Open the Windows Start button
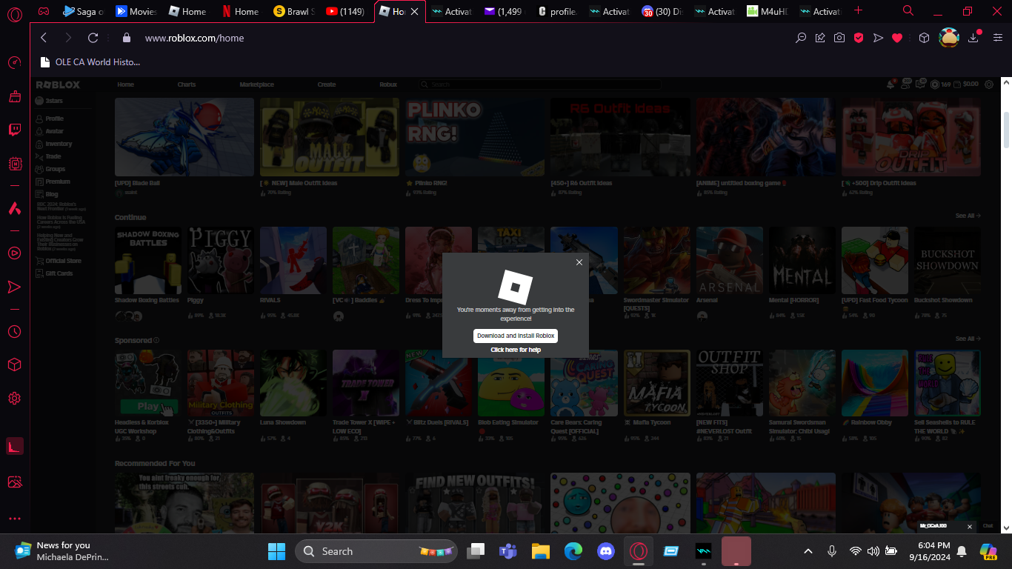This screenshot has height=569, width=1012. tap(276, 551)
